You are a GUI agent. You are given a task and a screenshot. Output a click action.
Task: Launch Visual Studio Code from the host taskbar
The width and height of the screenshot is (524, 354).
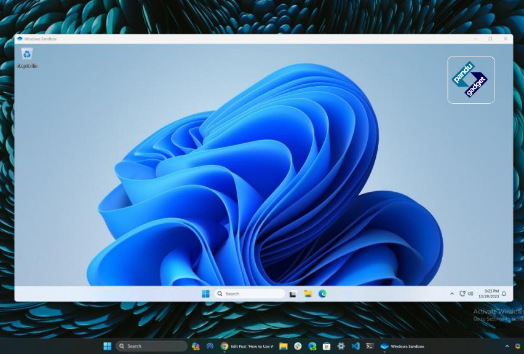point(355,347)
